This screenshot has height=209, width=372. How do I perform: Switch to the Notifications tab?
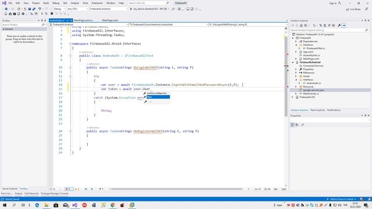tap(334, 110)
